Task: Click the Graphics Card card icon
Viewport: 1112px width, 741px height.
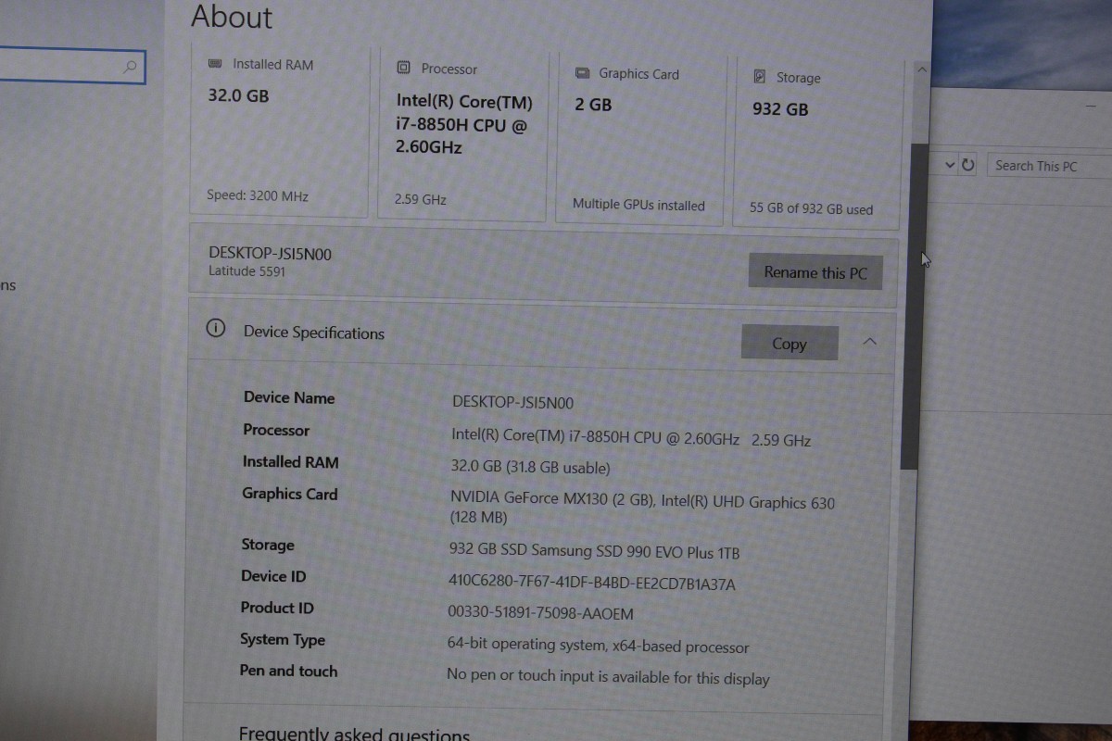Action: tap(582, 73)
